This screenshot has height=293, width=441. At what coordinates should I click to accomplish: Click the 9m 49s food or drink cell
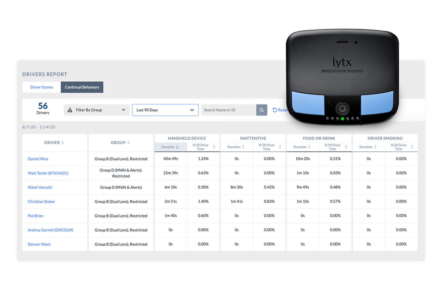pos(303,187)
